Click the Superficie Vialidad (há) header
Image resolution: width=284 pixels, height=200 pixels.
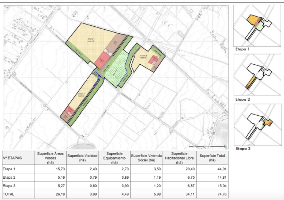82,158
